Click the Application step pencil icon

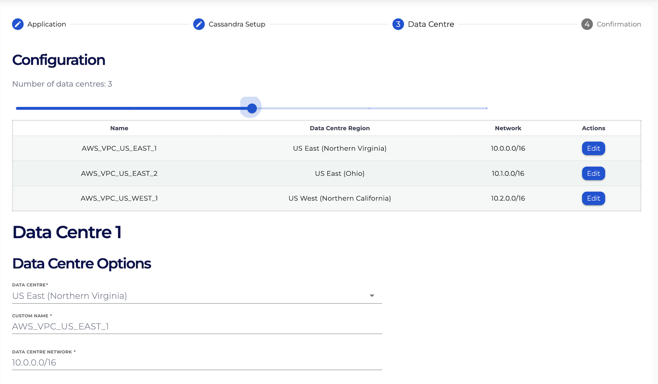click(x=18, y=24)
